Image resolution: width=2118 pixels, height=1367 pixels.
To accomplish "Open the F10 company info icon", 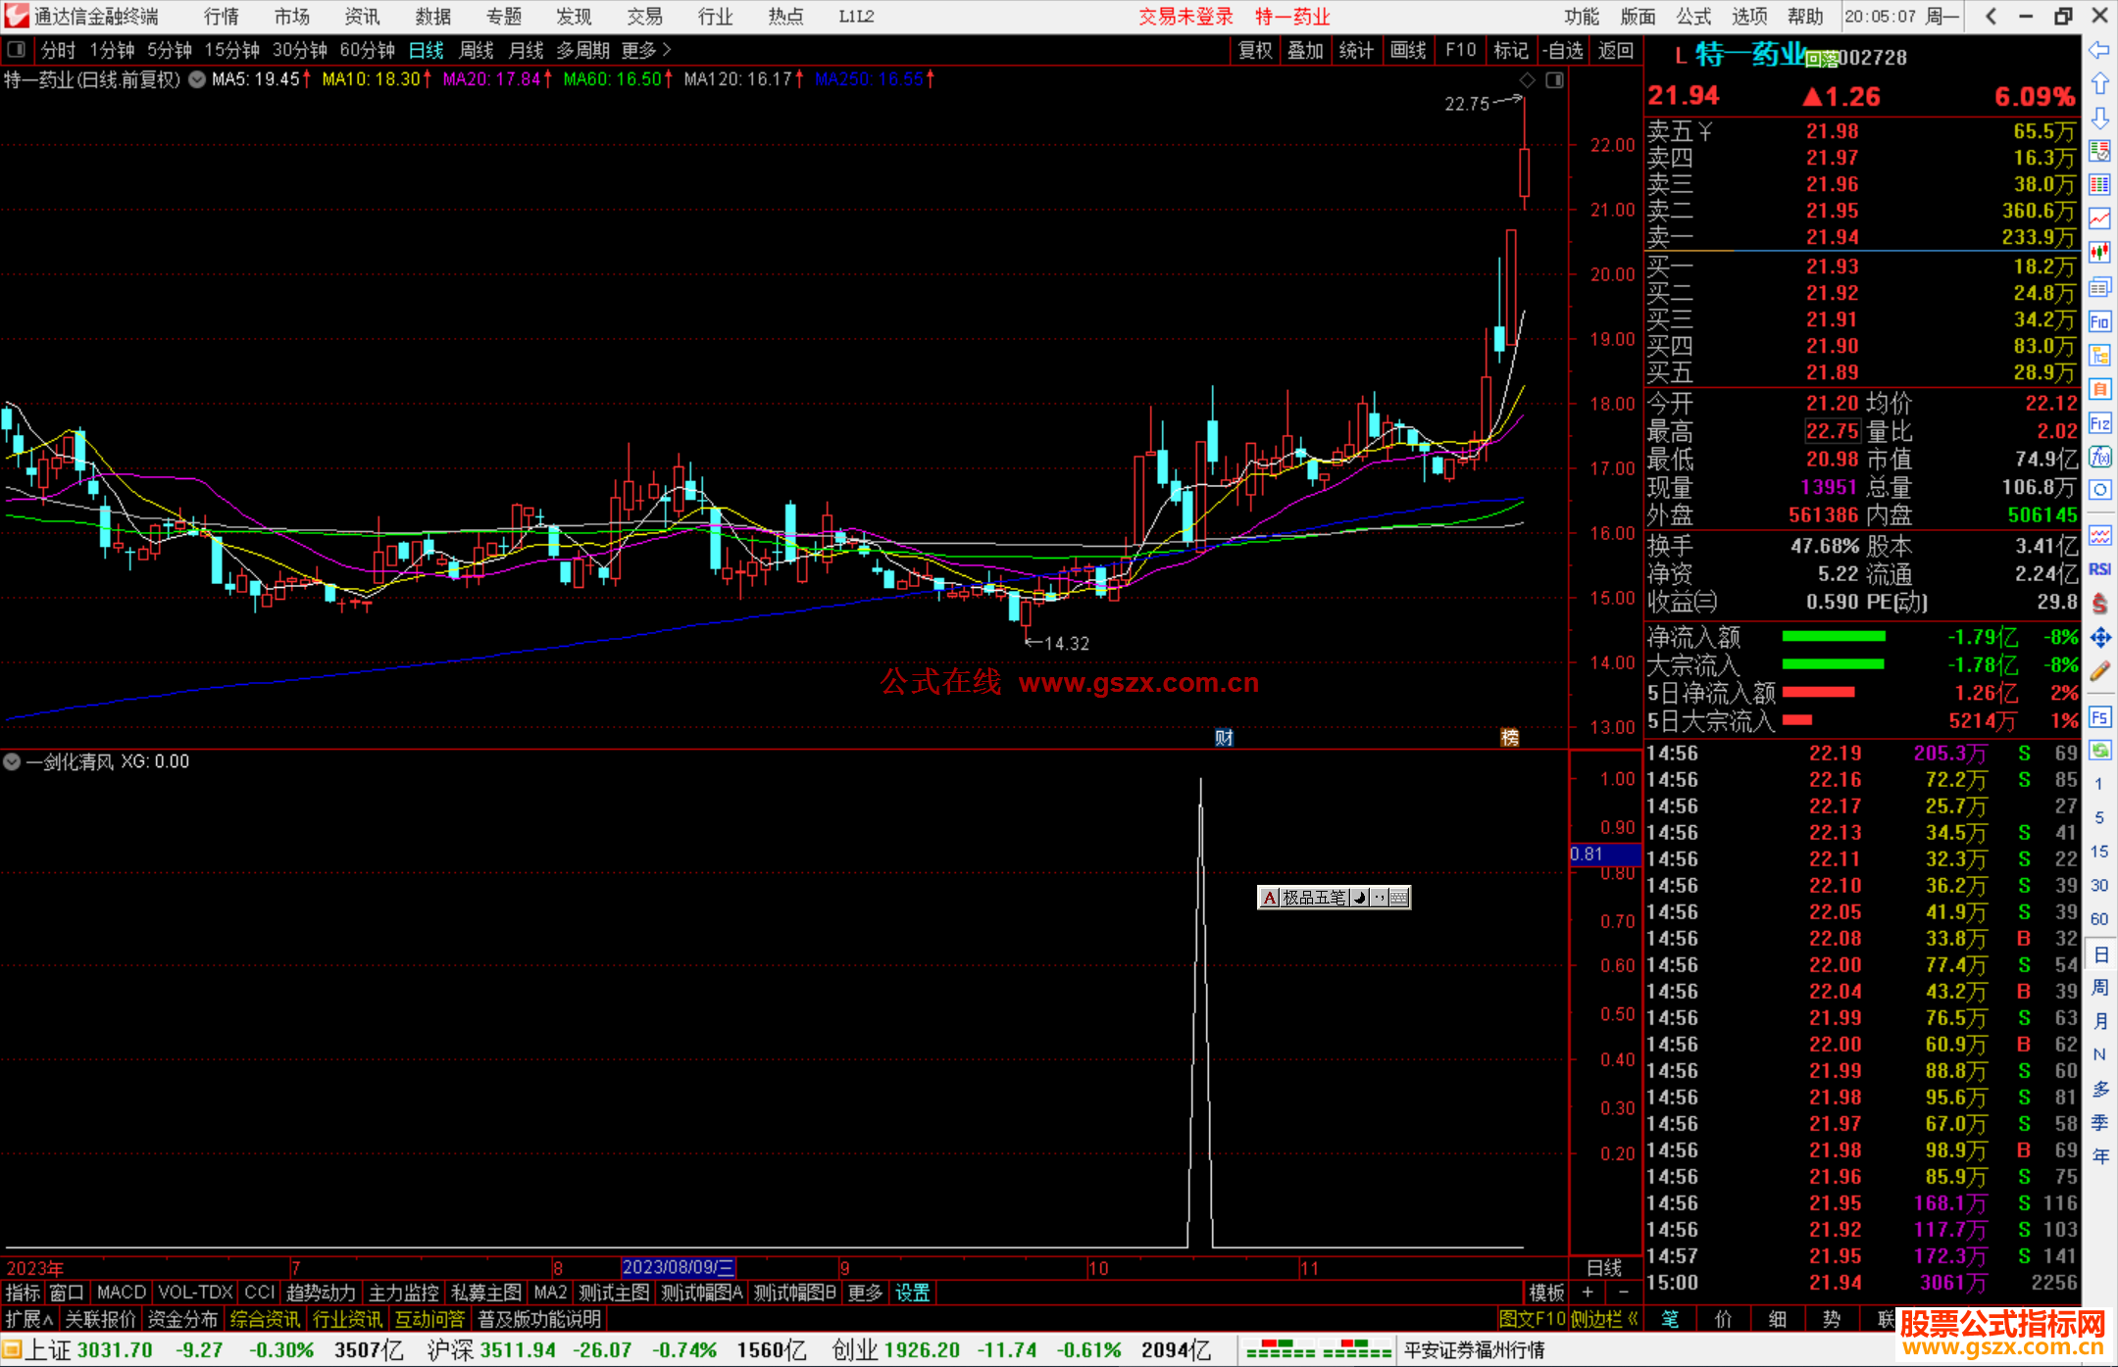I will click(x=2099, y=322).
